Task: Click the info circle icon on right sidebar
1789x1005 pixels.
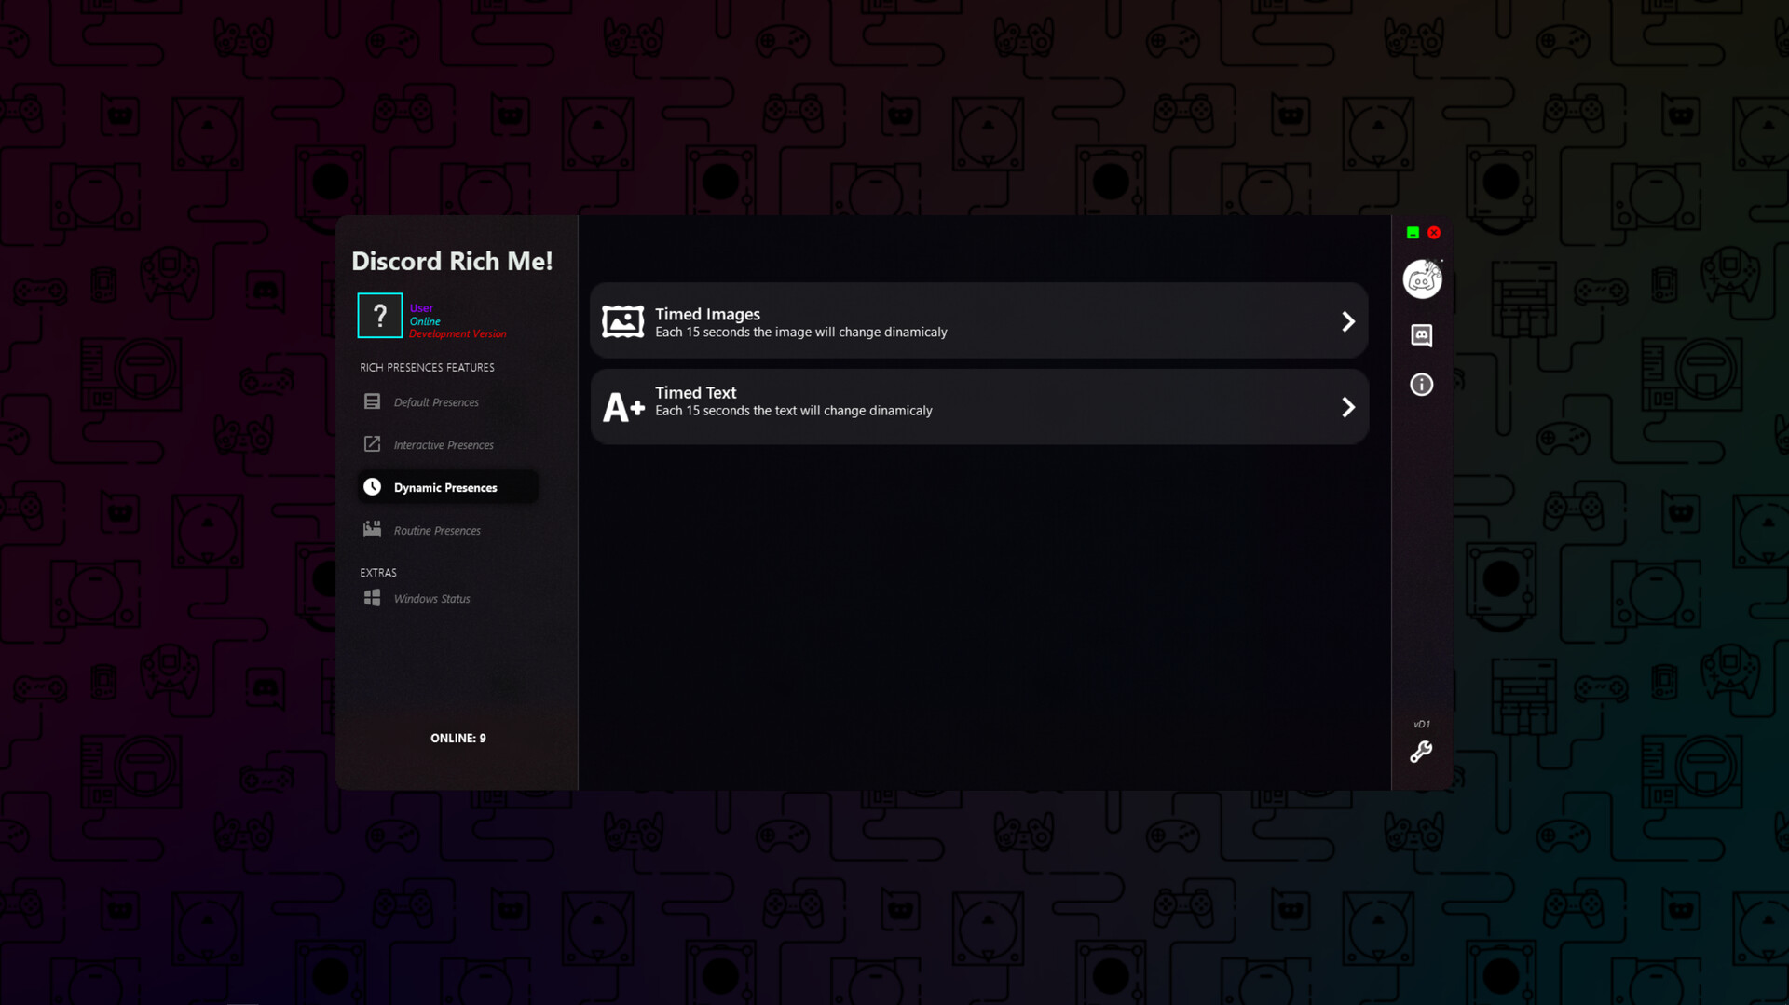Action: (1421, 384)
